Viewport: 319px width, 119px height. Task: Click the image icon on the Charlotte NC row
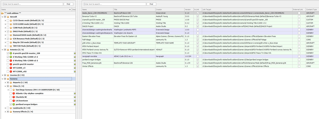pos(75,97)
